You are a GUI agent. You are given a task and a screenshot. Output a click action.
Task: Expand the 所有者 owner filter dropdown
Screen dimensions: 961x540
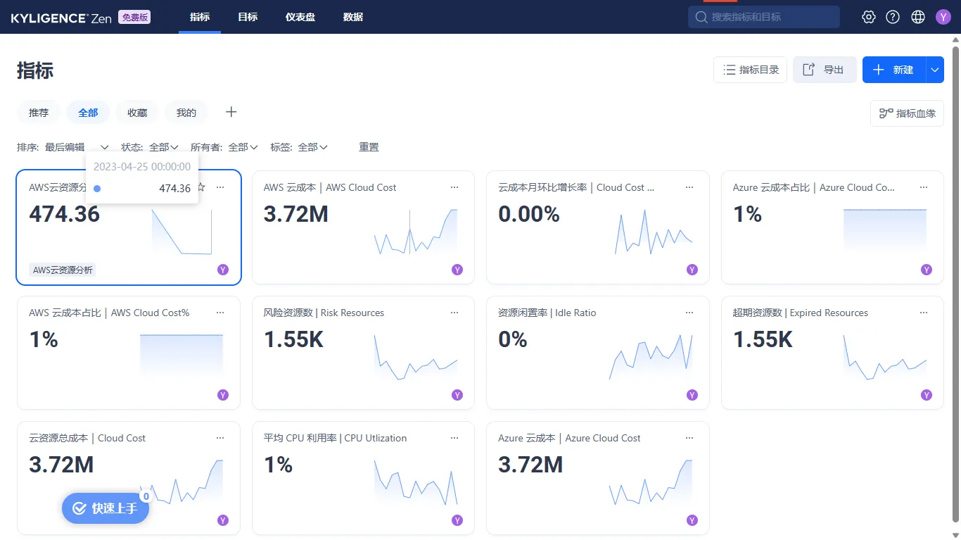coord(243,147)
